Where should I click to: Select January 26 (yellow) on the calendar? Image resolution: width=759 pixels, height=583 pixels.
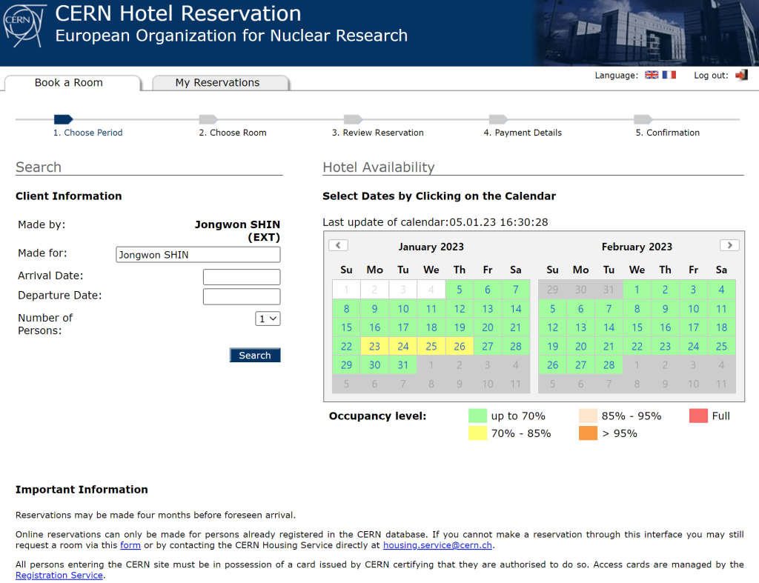[x=460, y=347]
